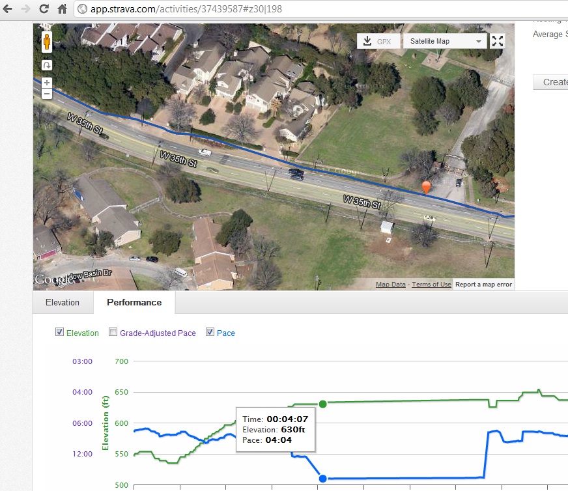
Task: Click the map rotate tilt icon
Action: (47, 66)
